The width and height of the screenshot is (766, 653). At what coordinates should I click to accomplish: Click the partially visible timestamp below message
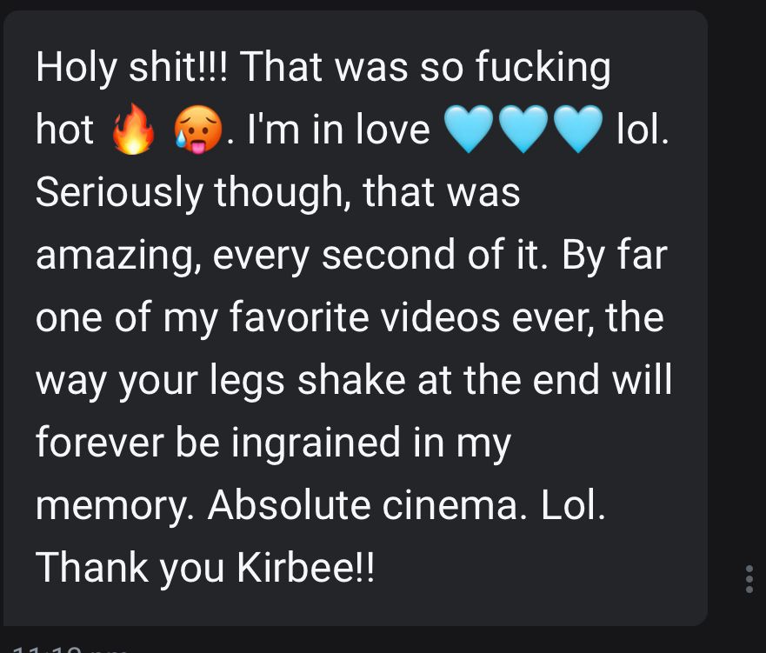pos(70,650)
